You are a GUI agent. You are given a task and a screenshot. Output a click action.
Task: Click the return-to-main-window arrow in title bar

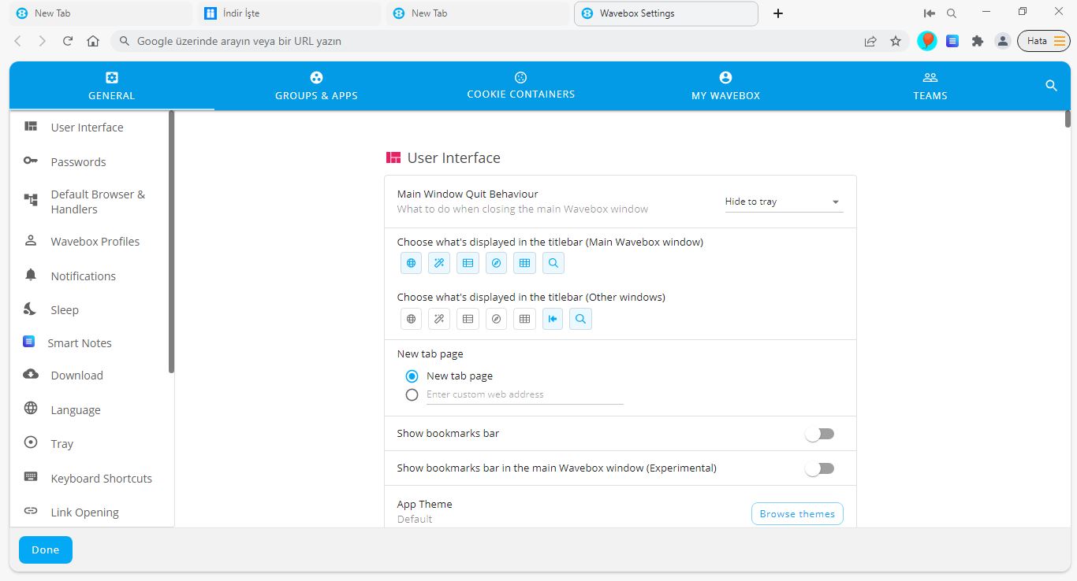[929, 13]
